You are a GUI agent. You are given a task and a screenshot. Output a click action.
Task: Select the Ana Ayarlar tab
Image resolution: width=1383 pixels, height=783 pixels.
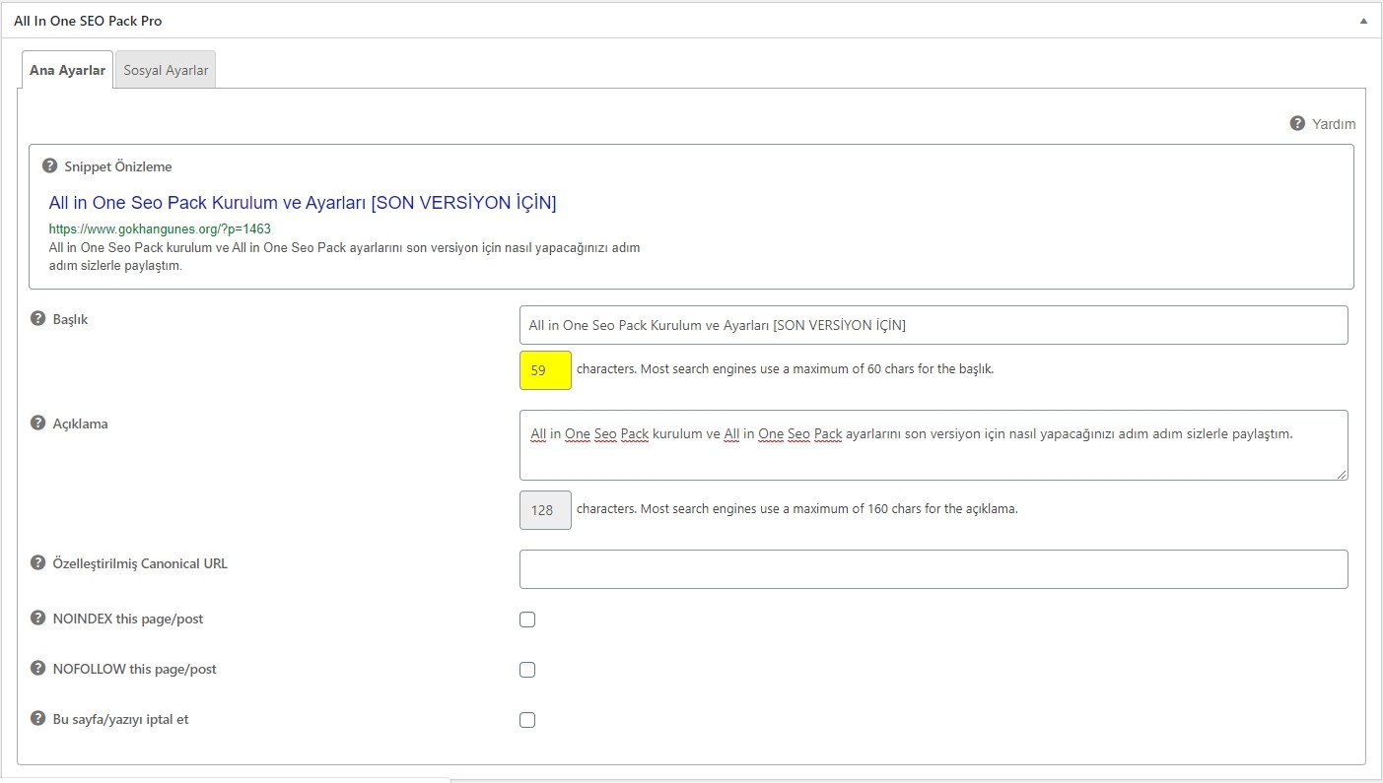coord(67,70)
